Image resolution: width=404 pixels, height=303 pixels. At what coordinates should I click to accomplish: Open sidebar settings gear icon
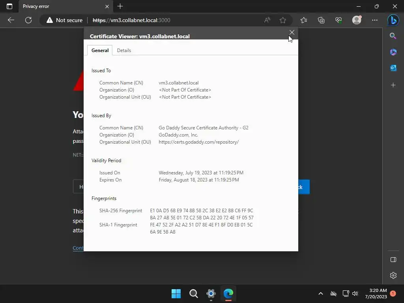tap(393, 275)
